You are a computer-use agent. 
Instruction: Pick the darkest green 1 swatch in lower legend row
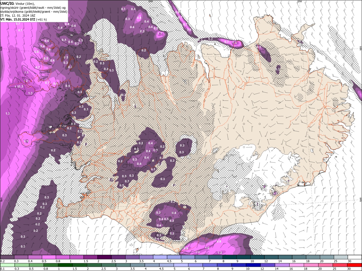[65, 265]
